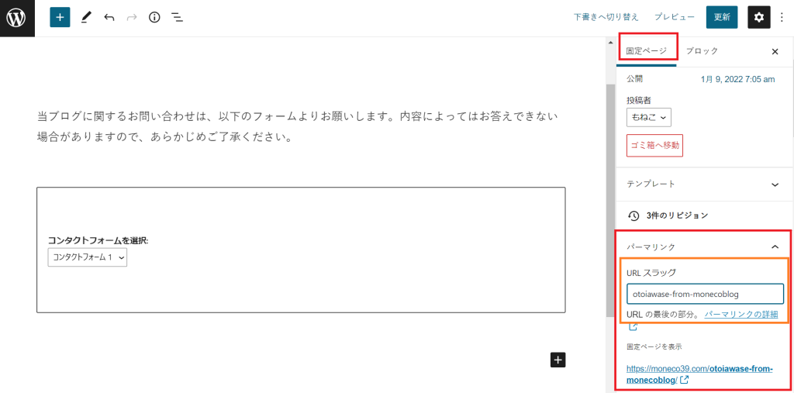Close the settings sidebar
Image resolution: width=794 pixels, height=393 pixels.
pyautogui.click(x=775, y=51)
